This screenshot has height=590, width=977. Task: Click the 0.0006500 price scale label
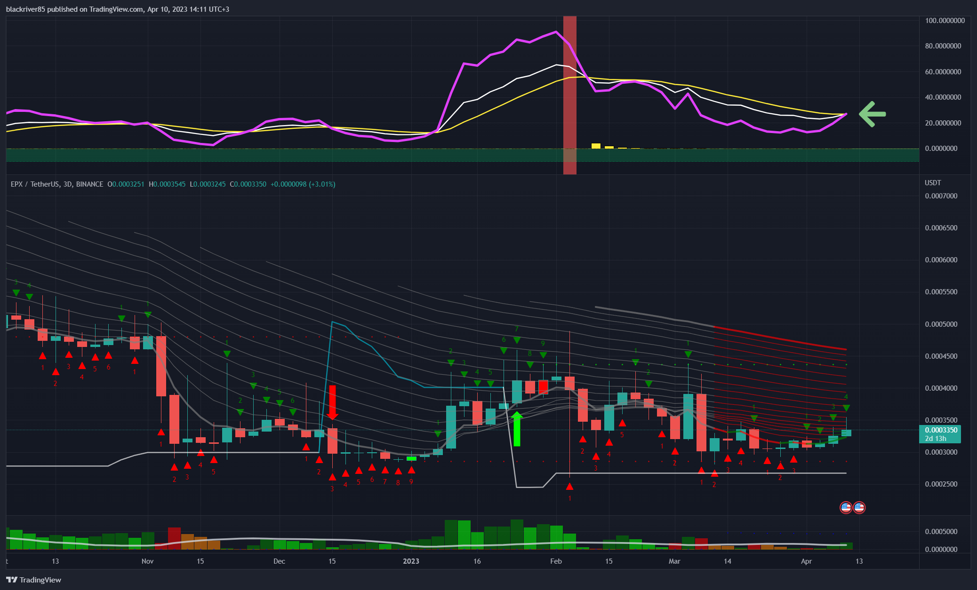(941, 228)
